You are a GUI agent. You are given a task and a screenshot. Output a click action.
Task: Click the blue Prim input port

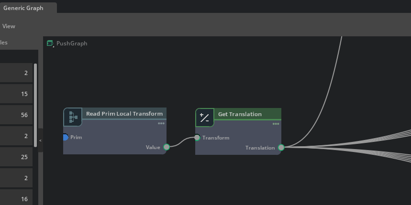(66, 138)
